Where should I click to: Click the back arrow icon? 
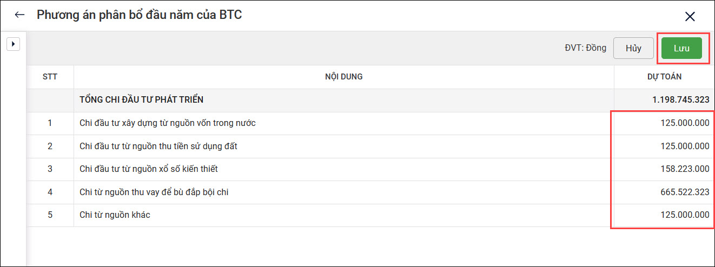point(20,15)
